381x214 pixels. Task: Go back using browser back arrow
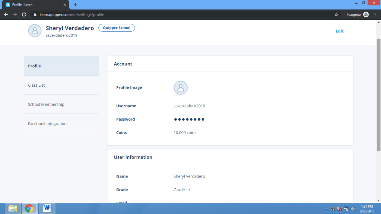(6, 15)
